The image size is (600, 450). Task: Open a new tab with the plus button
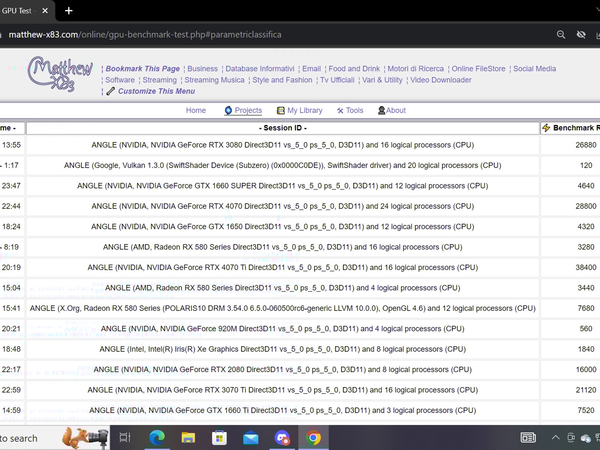coord(69,11)
